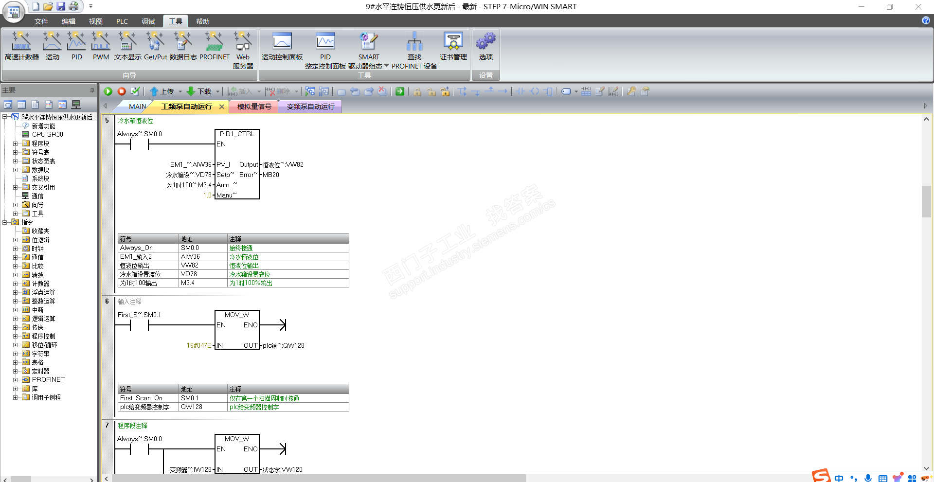Open the 帮助 ribbon tab

click(x=203, y=21)
